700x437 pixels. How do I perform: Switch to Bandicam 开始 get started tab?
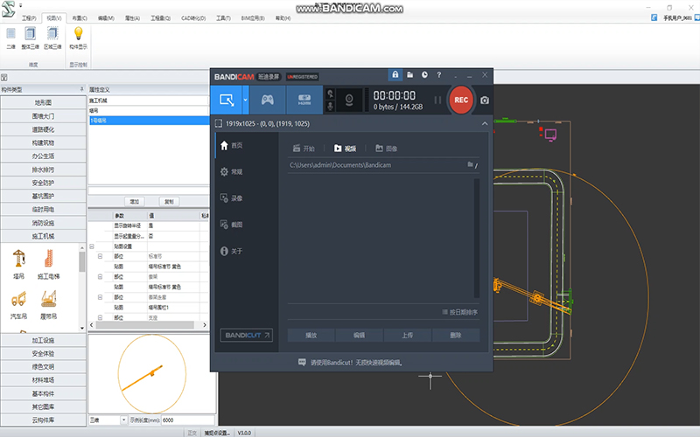pyautogui.click(x=304, y=149)
